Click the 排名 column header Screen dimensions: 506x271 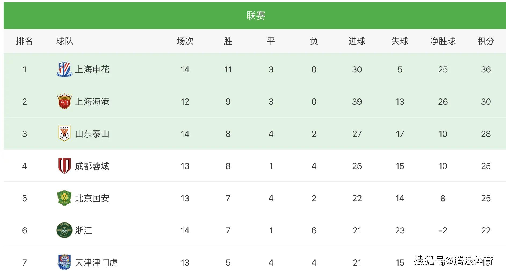24,41
